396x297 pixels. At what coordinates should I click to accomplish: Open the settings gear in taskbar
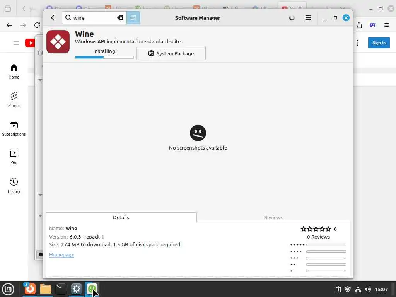tap(76, 289)
